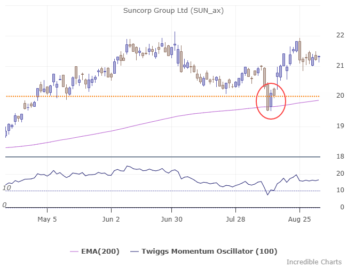Click the Jun 2 date axis label

point(111,219)
